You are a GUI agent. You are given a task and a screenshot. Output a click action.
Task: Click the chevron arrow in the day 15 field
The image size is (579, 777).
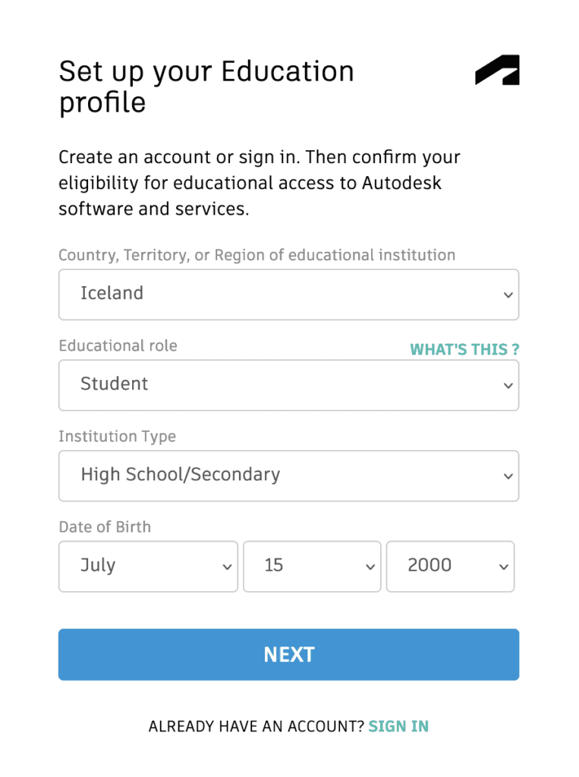(370, 567)
